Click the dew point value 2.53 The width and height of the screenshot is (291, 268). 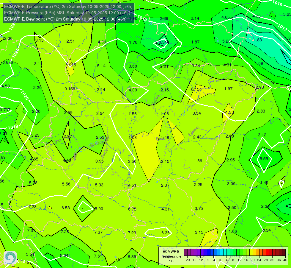pos(100,137)
